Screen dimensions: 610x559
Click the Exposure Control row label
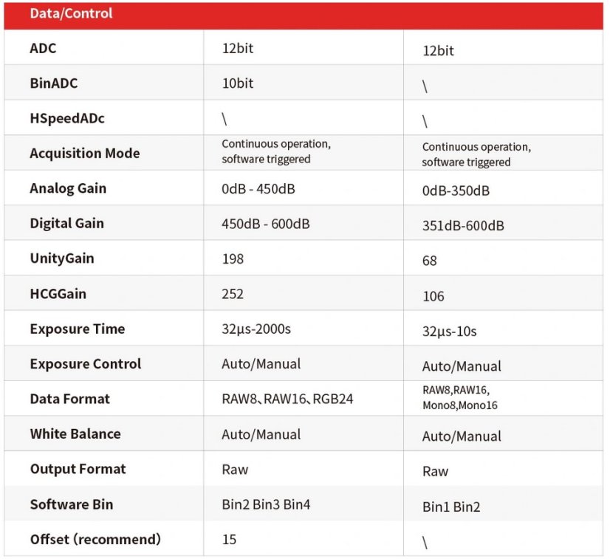coord(85,364)
